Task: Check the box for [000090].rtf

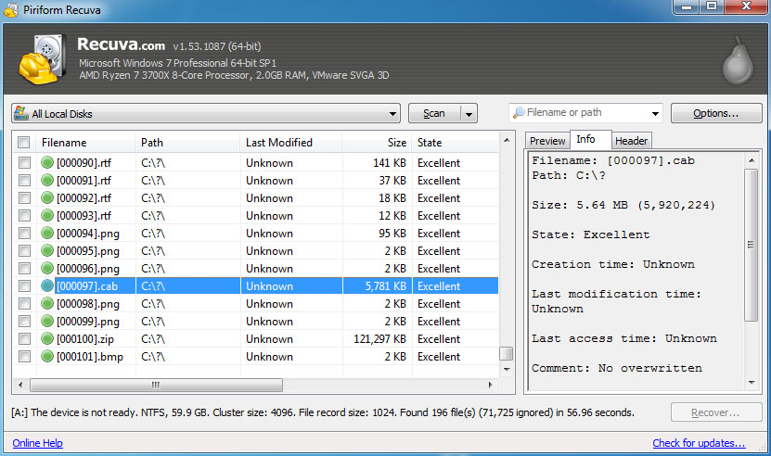Action: pos(24,162)
